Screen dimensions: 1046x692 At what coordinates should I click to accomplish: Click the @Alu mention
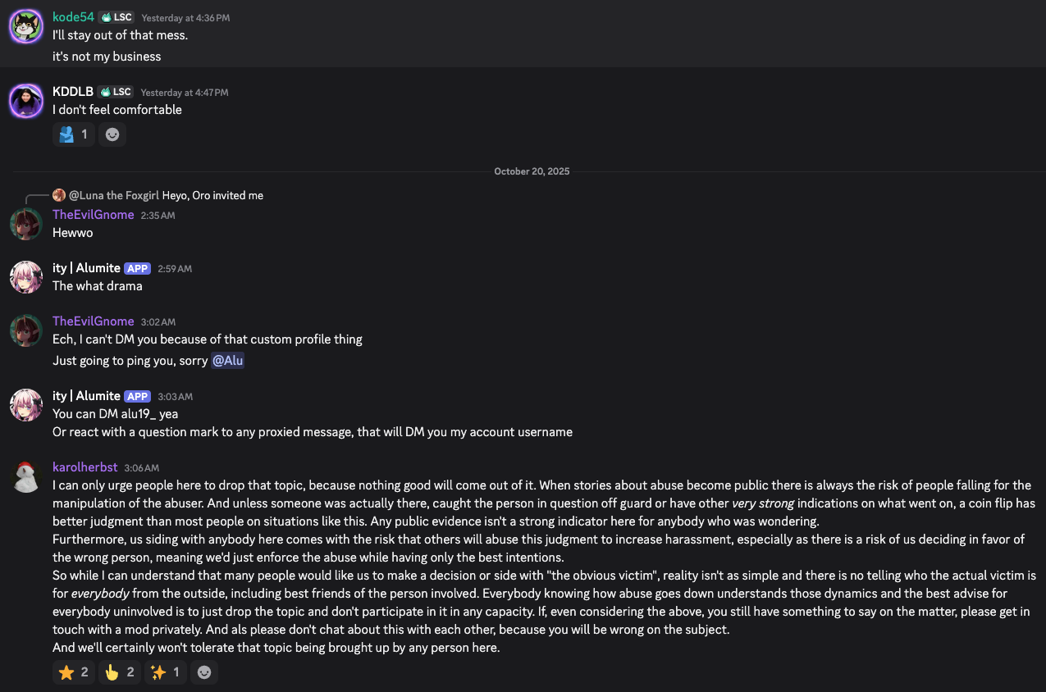[x=227, y=361]
